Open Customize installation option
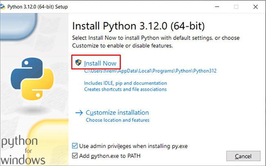266x166 pixels. coord(117,112)
